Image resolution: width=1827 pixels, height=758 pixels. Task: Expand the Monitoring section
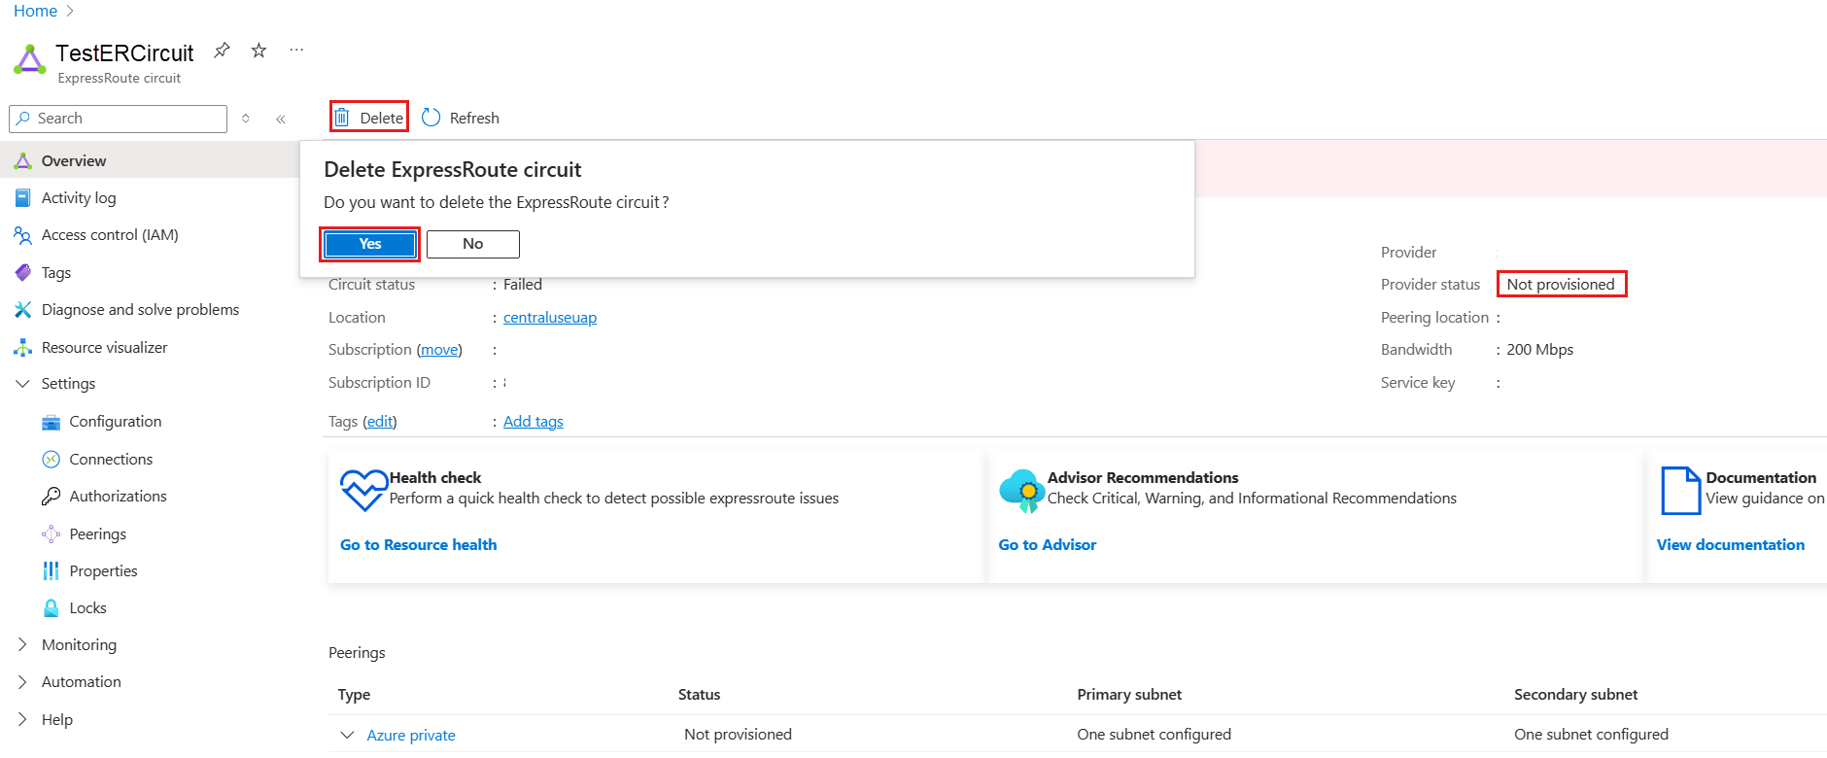point(23,645)
